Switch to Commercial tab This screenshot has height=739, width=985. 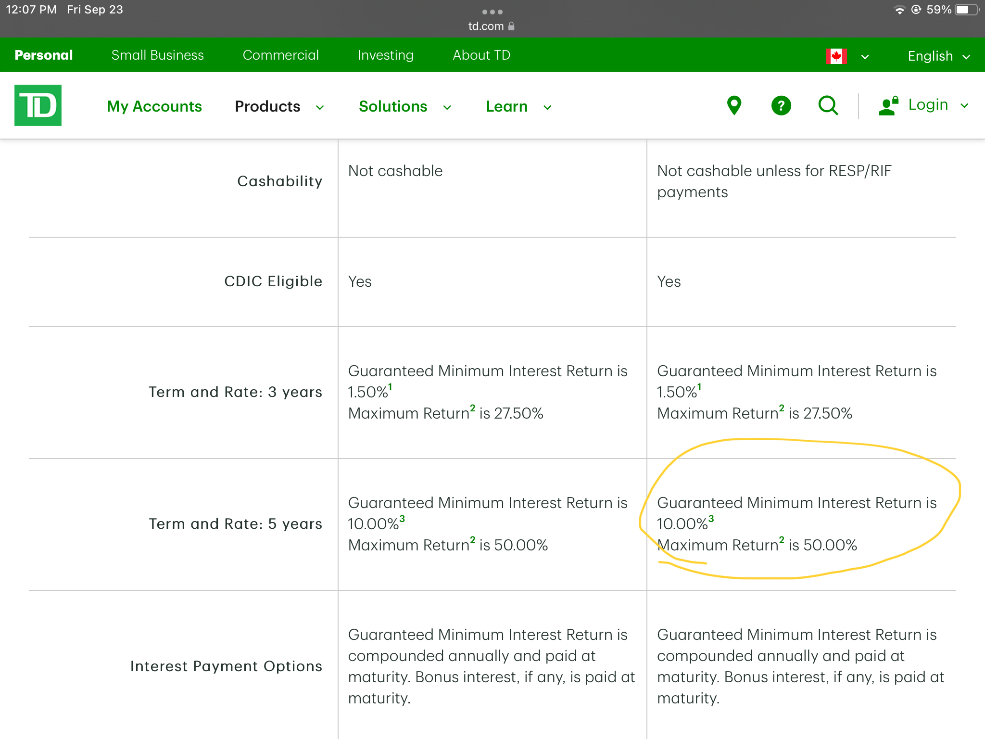point(280,55)
